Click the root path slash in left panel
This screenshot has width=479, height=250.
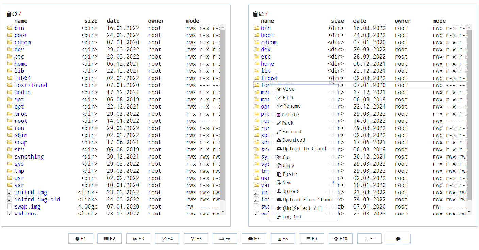tap(20, 14)
